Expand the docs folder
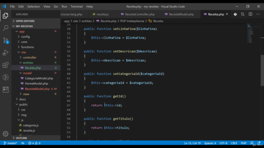Screen dimensions: 264x148 click(36, 99)
